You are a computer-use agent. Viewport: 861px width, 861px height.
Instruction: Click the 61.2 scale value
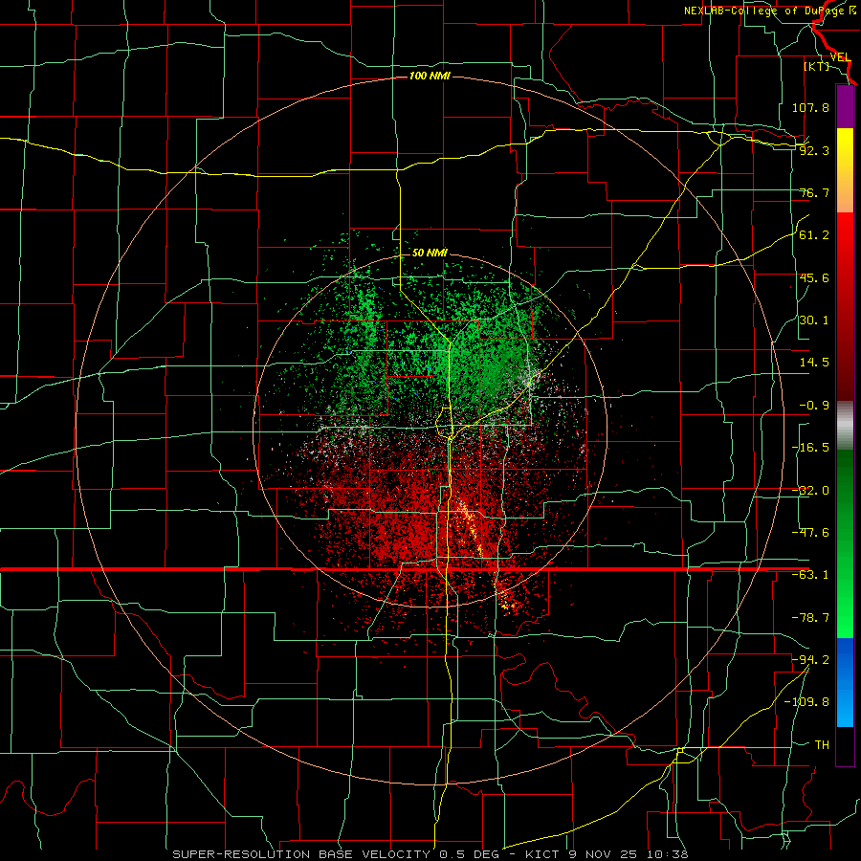point(814,235)
